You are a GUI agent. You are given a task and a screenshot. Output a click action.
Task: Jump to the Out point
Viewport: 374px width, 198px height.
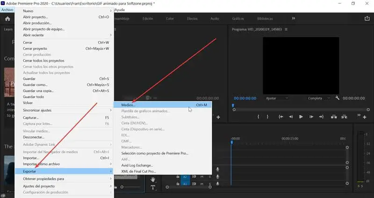tap(321, 117)
